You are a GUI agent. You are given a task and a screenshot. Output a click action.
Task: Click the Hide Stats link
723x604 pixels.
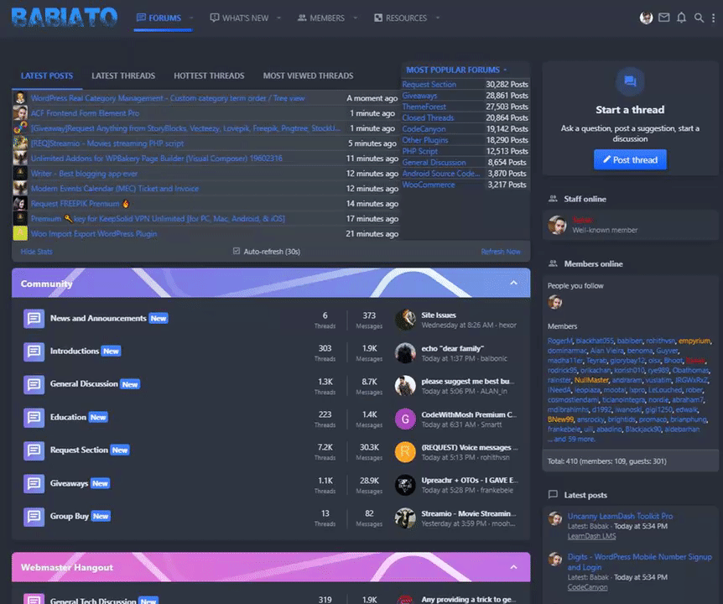[36, 252]
